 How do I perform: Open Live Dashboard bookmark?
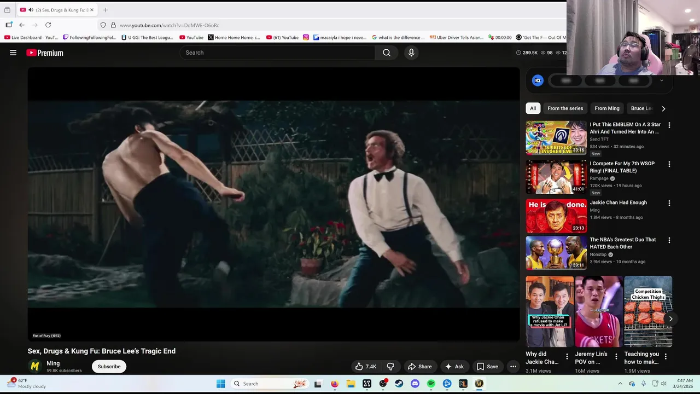(x=31, y=38)
